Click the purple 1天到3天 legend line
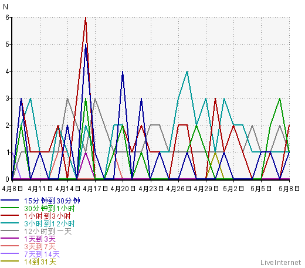This screenshot has width=305, height=268. point(10,238)
